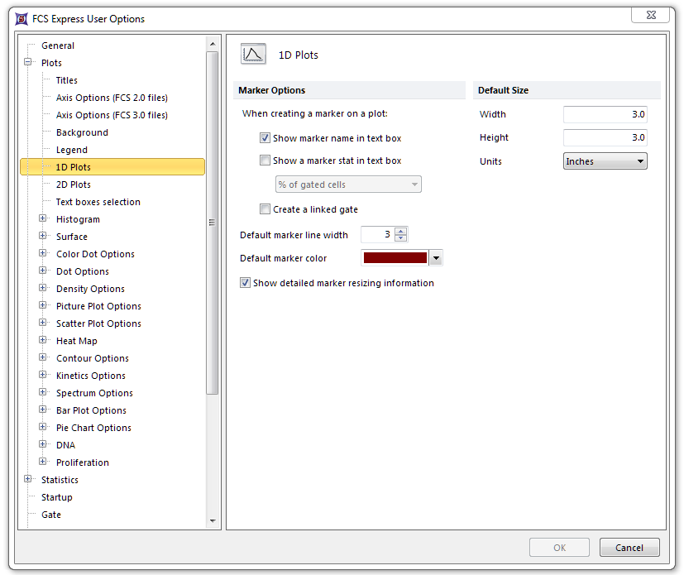684x575 pixels.
Task: Increase the default marker line width
Action: pos(401,231)
